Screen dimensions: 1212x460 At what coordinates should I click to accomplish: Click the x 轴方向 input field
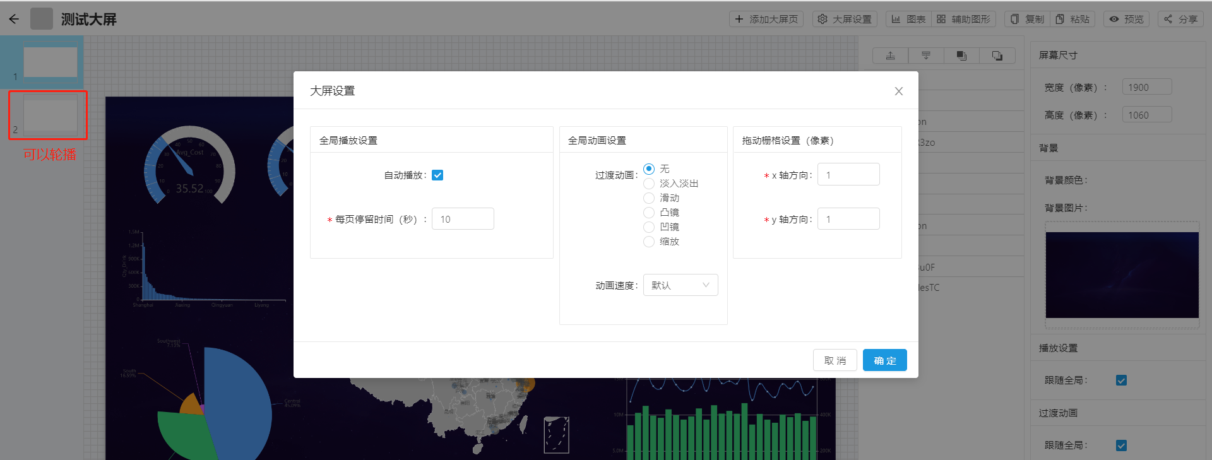848,175
